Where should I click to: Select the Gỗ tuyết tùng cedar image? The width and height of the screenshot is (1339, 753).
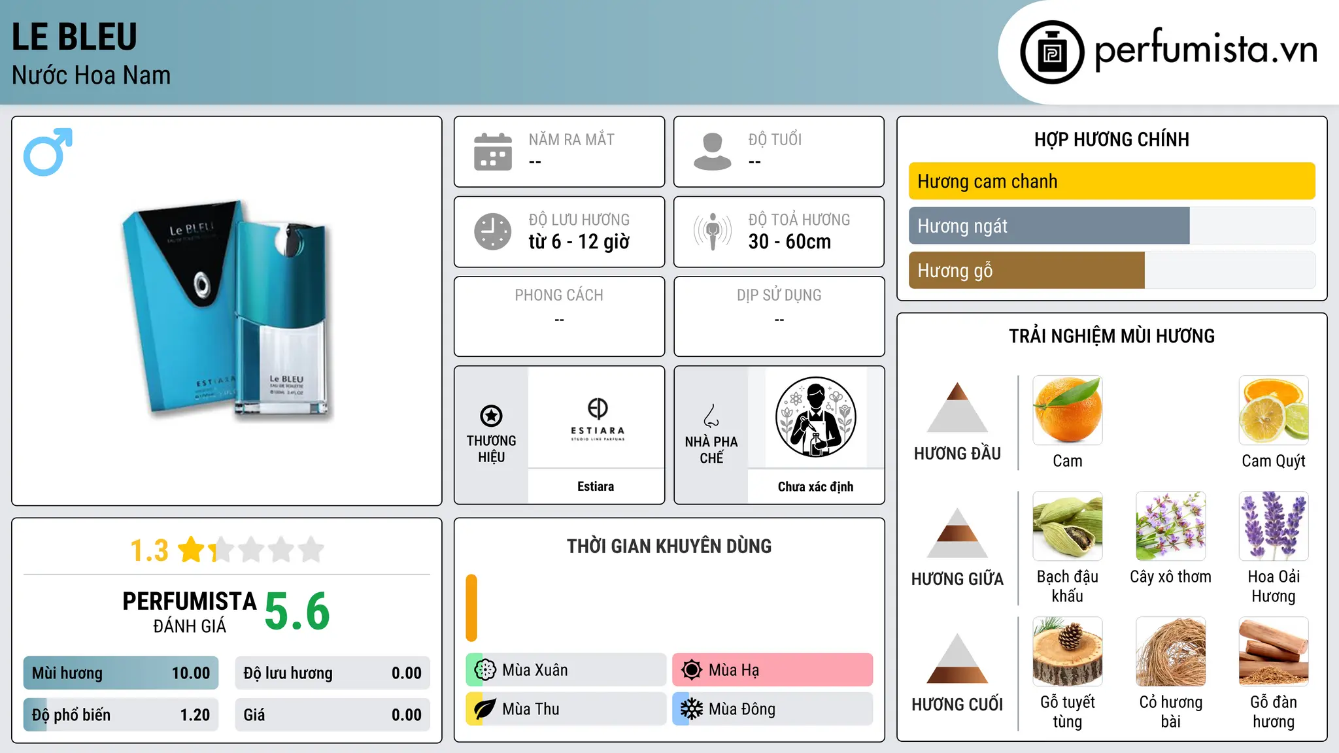pos(1068,652)
